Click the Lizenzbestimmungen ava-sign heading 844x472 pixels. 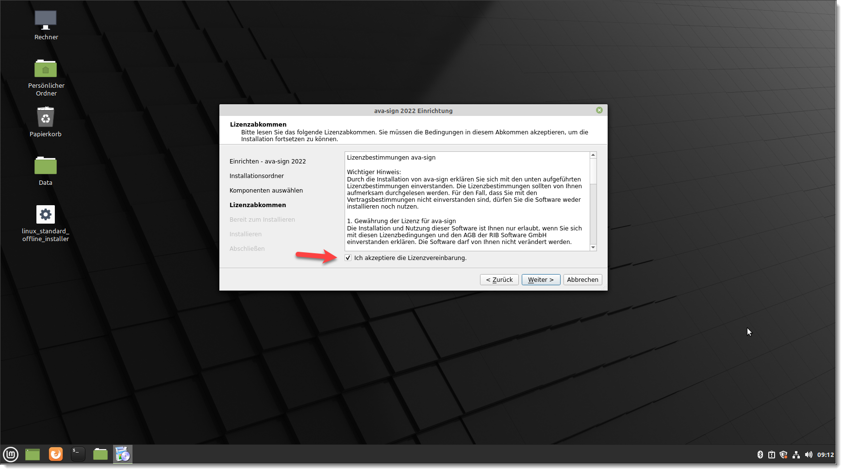(391, 158)
